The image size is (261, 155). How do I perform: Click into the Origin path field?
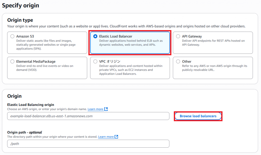point(88,144)
